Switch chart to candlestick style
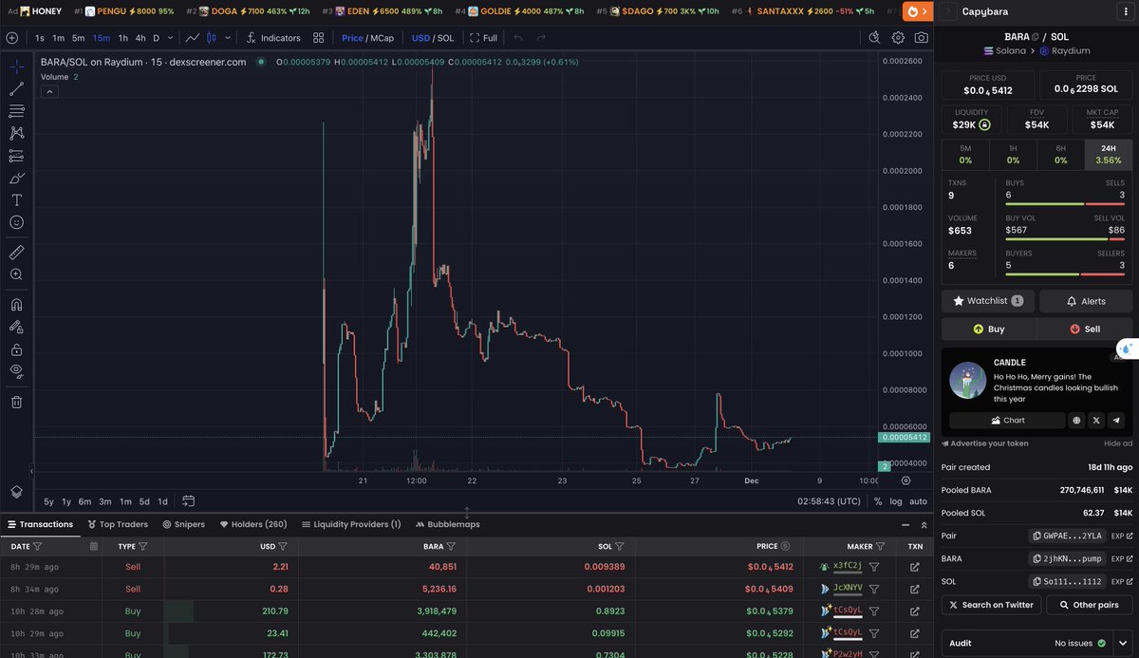This screenshot has width=1139, height=658. pyautogui.click(x=212, y=38)
